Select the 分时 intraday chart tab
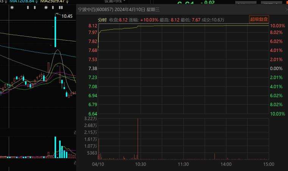The image size is (288, 171). tap(102, 20)
